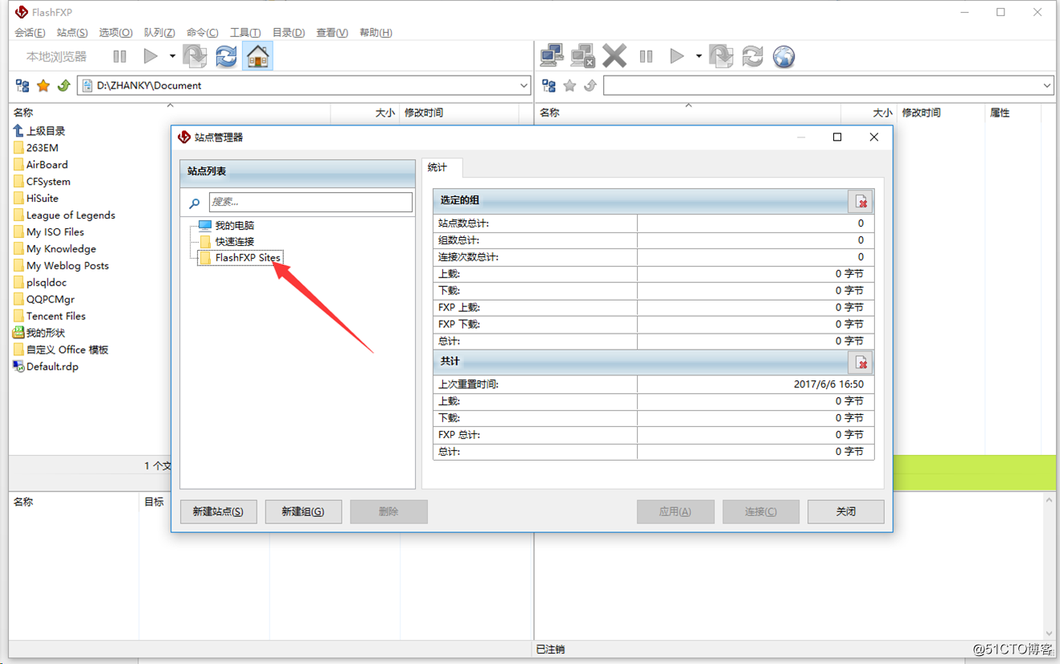The width and height of the screenshot is (1060, 664).
Task: Select the CFSystem folder
Action: point(42,182)
